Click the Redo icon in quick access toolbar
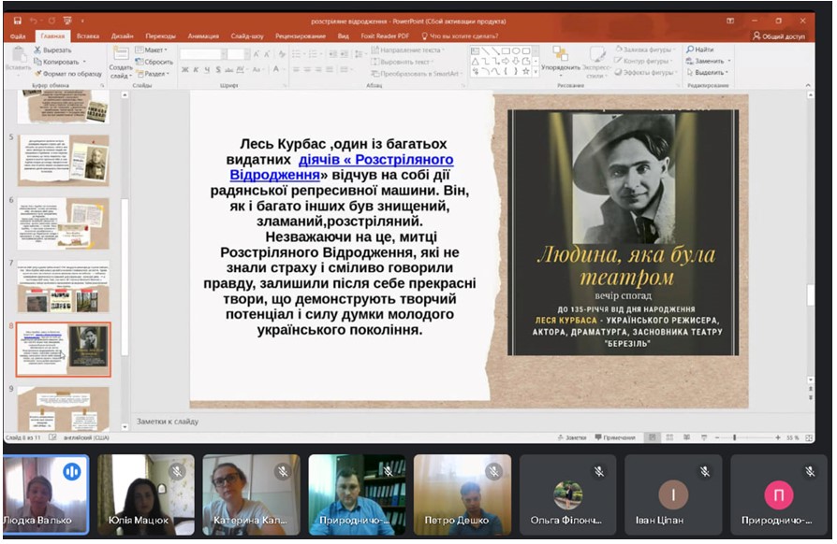This screenshot has height=544, width=837. (51, 21)
